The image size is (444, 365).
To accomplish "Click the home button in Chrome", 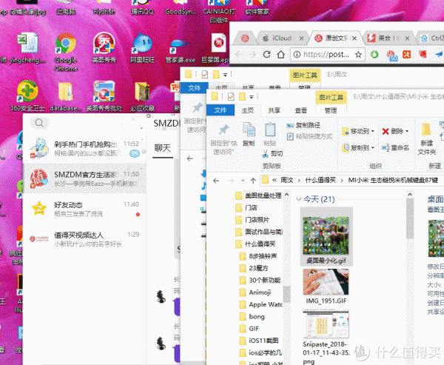I will pos(280,54).
